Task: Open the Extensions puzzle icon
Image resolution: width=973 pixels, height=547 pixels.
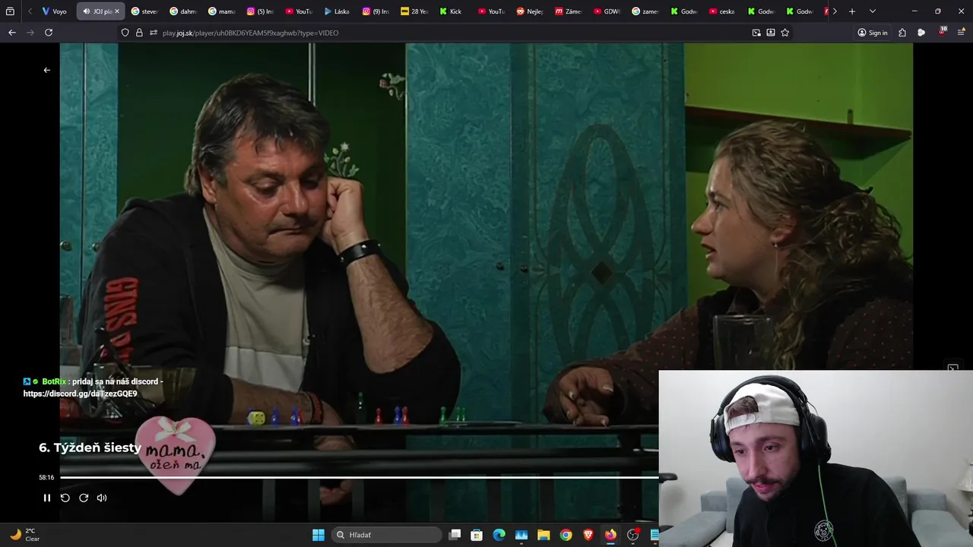Action: pos(902,33)
